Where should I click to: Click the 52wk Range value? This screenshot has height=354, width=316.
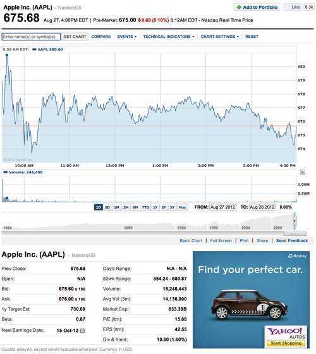(x=170, y=279)
